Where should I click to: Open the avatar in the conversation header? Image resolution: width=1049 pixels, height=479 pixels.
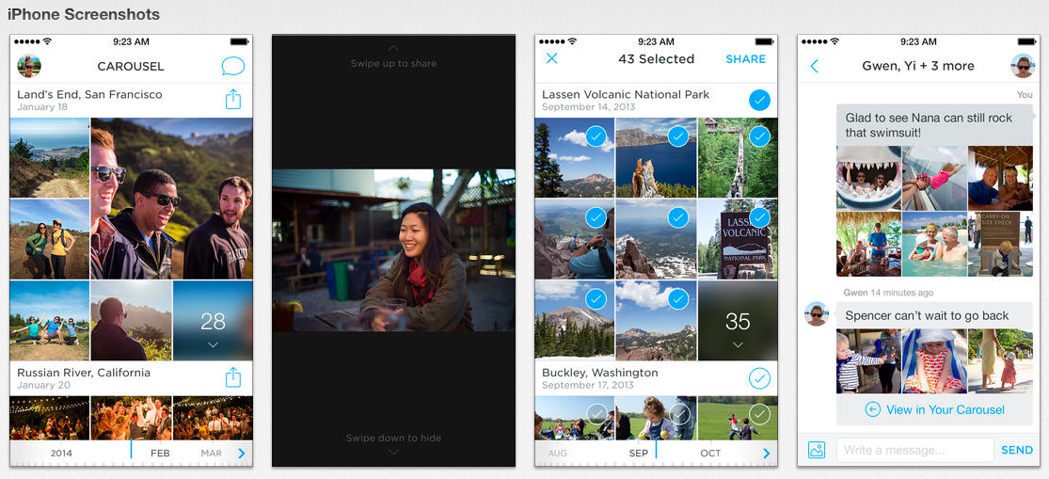(1023, 66)
